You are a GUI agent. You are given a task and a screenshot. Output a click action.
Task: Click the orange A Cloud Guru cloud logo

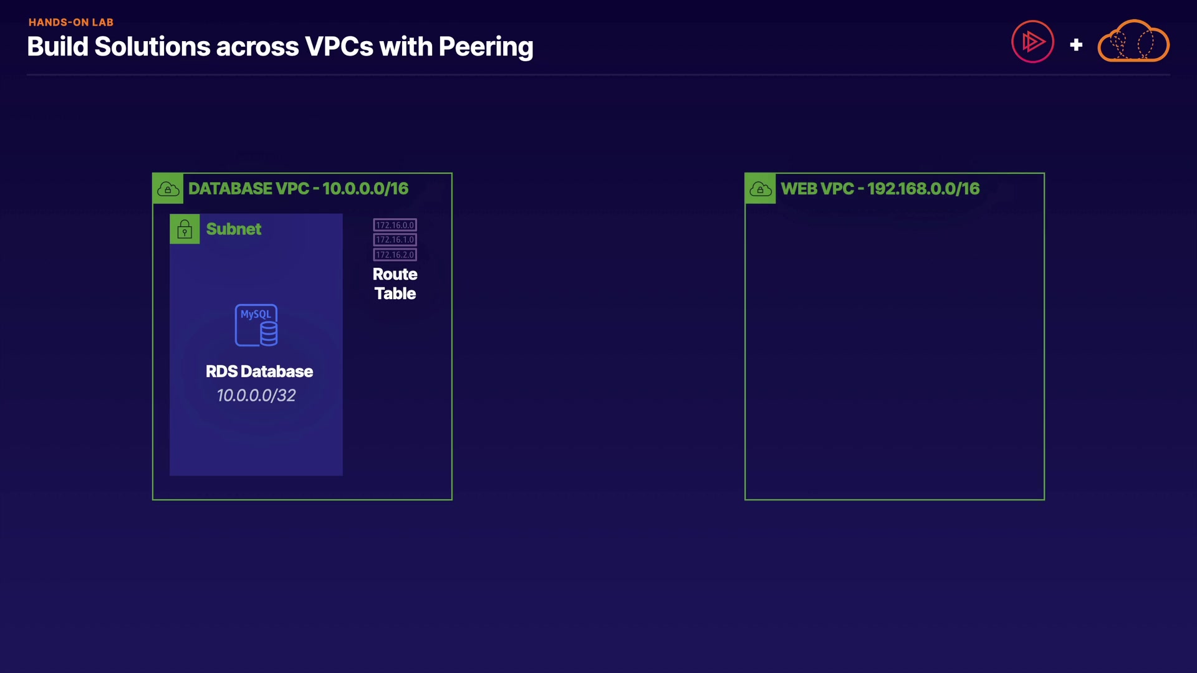coord(1133,42)
